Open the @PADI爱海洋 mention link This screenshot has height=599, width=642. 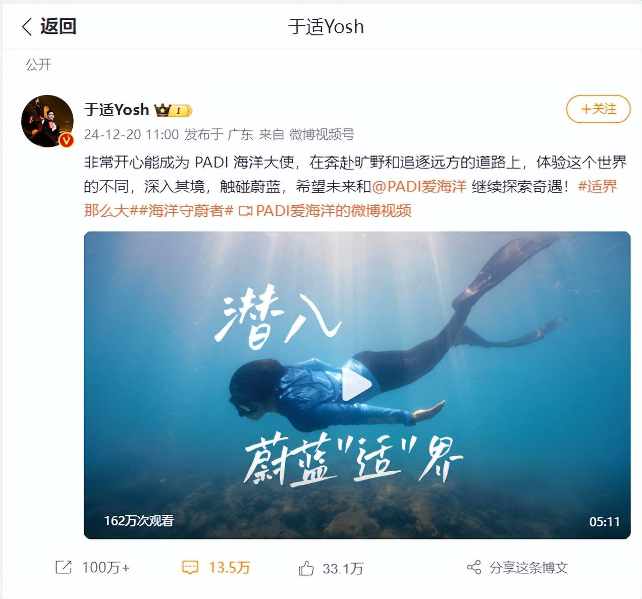[419, 186]
